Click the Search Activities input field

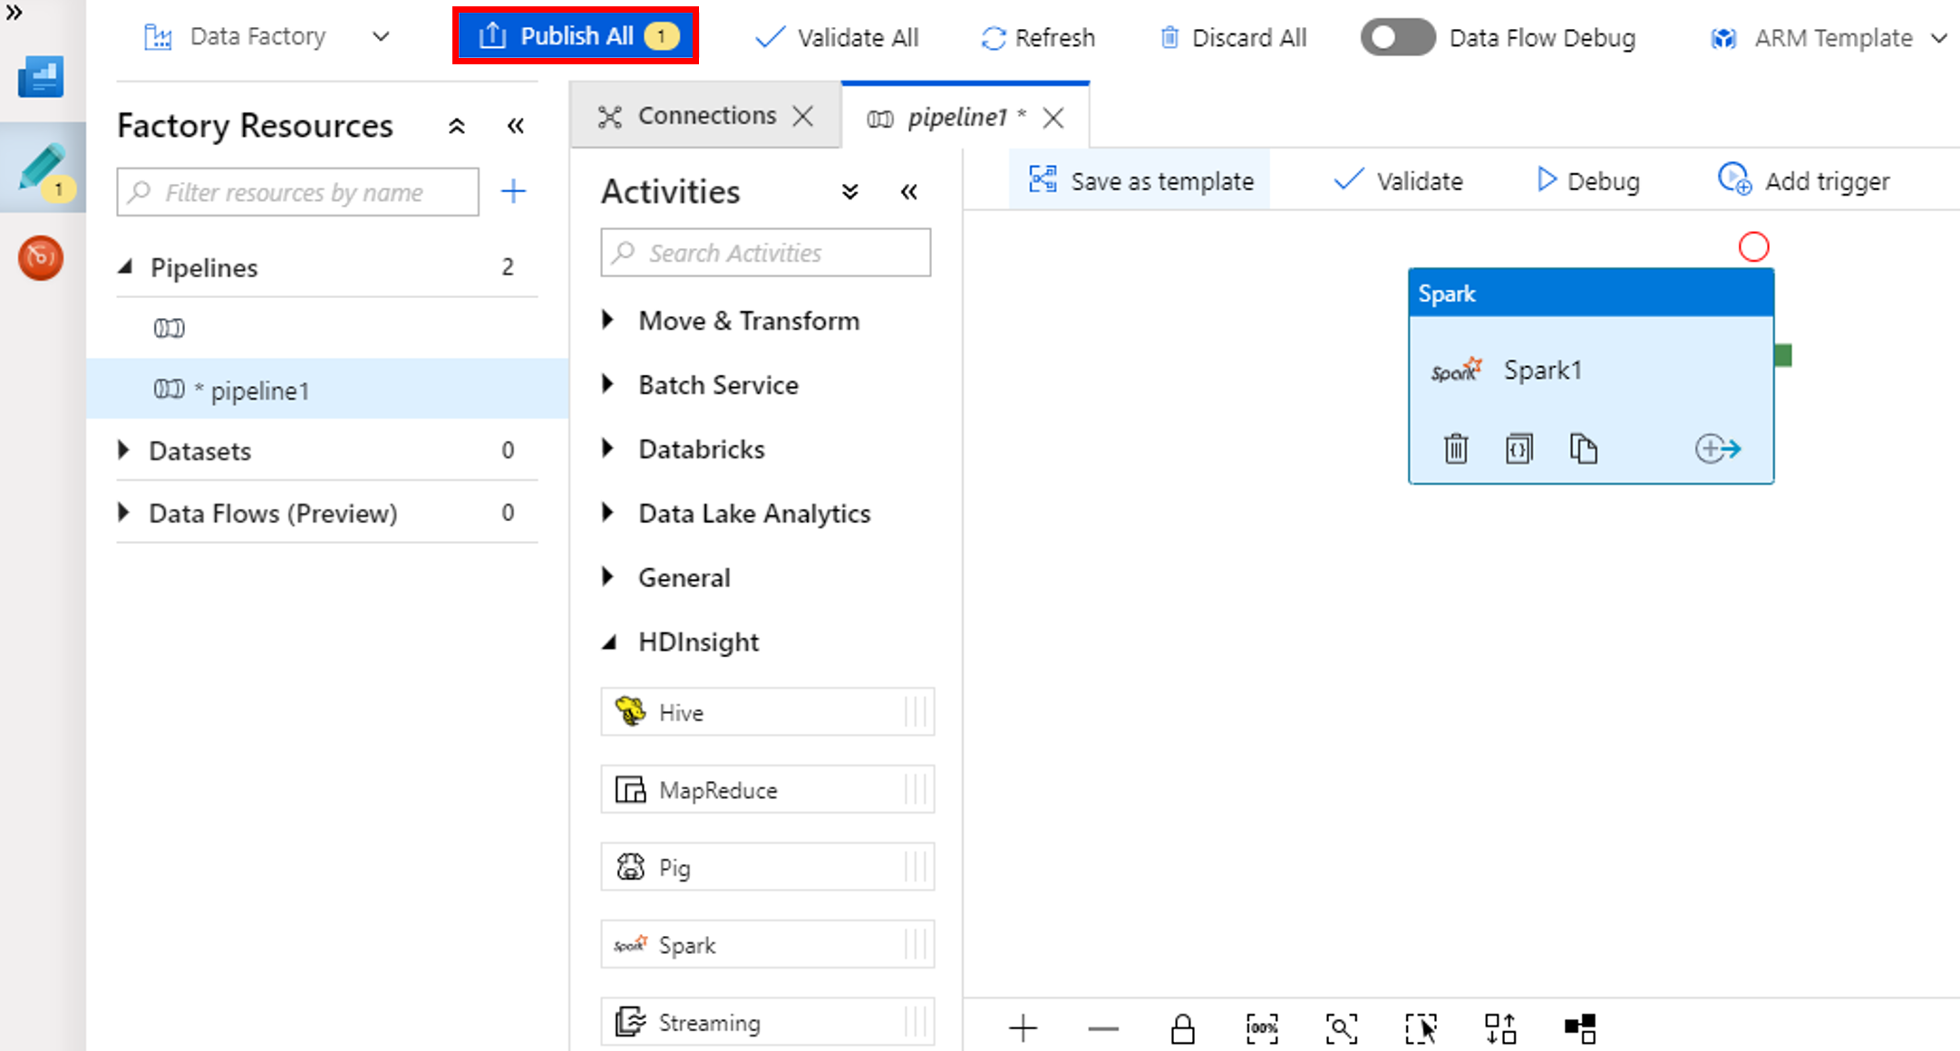[x=765, y=253]
